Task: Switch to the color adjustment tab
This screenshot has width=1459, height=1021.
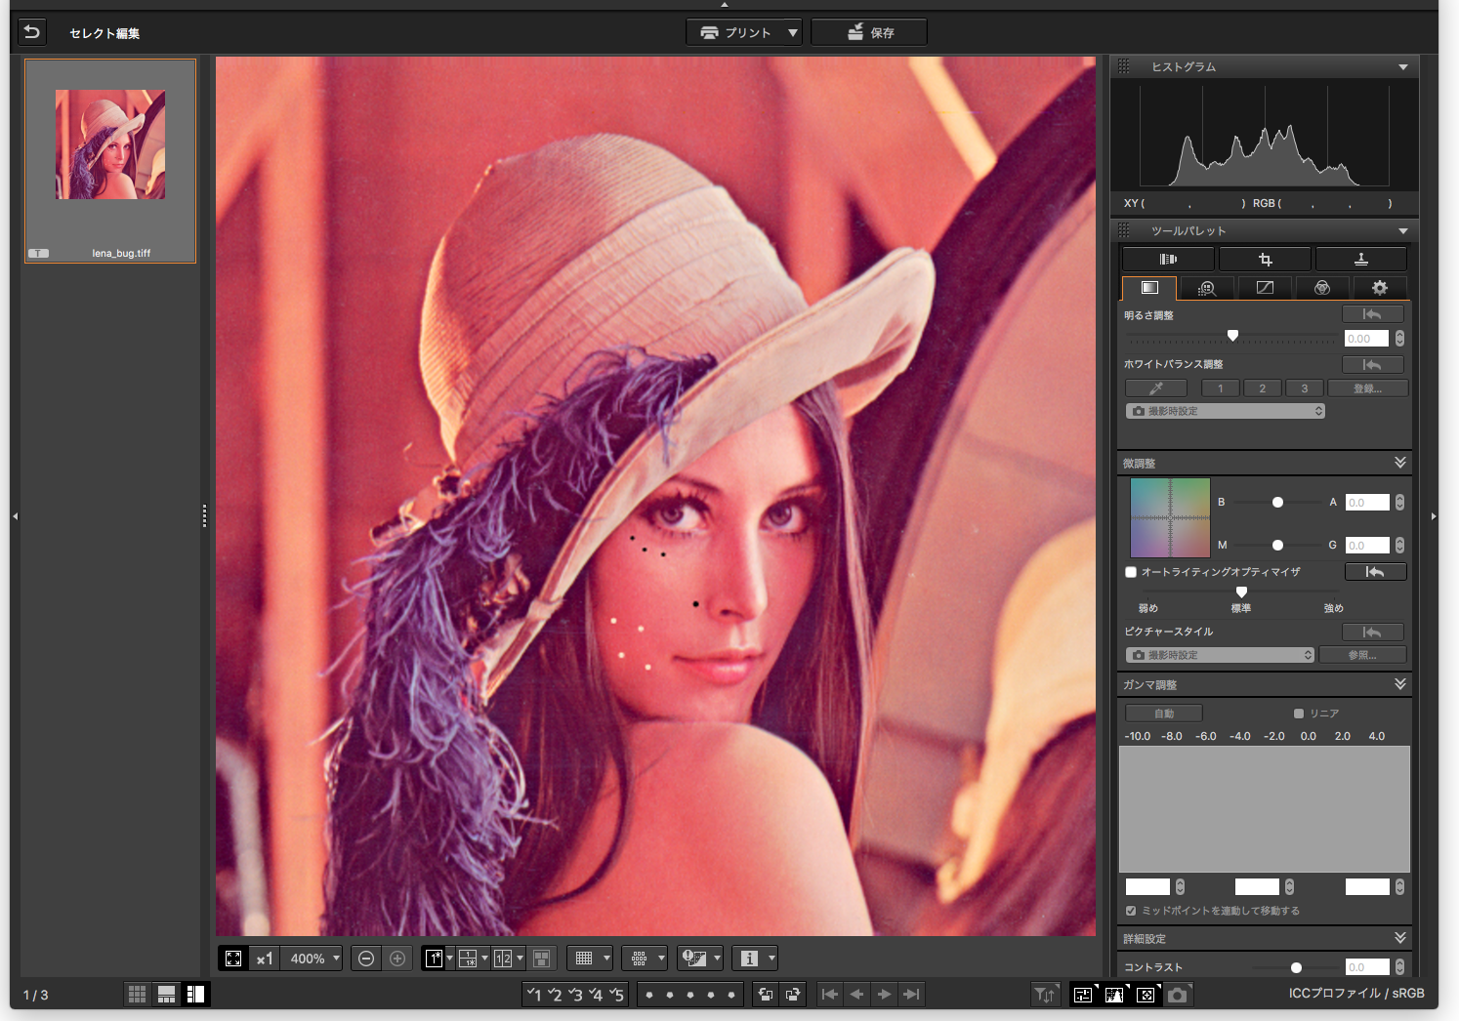Action: click(x=1322, y=288)
